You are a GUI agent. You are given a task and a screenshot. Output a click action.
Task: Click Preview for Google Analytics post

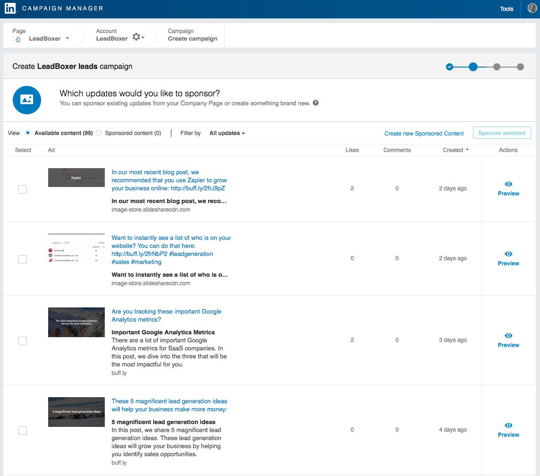[x=508, y=345]
